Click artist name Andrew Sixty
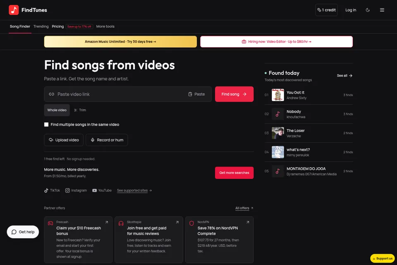 [x=297, y=98]
